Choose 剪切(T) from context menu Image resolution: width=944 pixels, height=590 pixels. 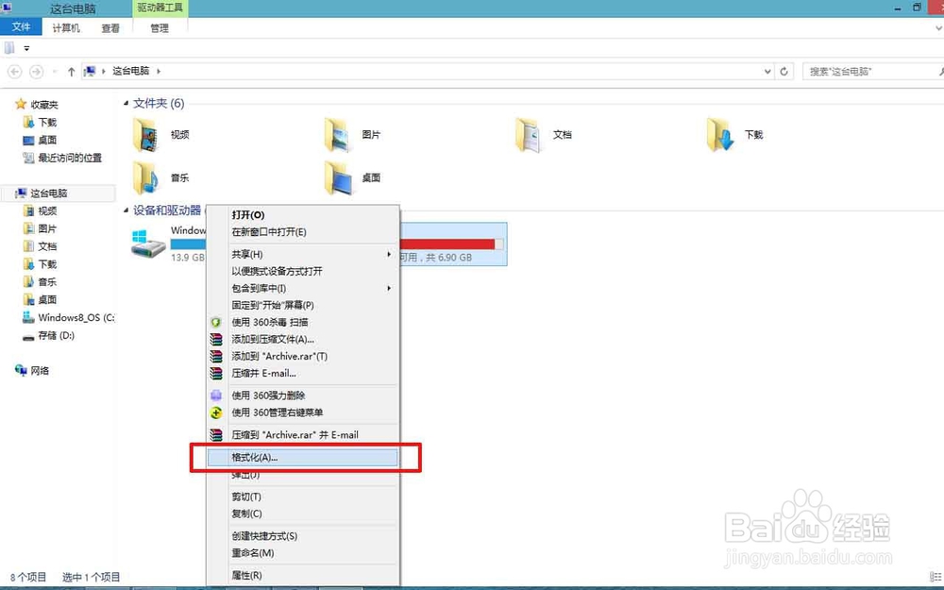coord(302,497)
